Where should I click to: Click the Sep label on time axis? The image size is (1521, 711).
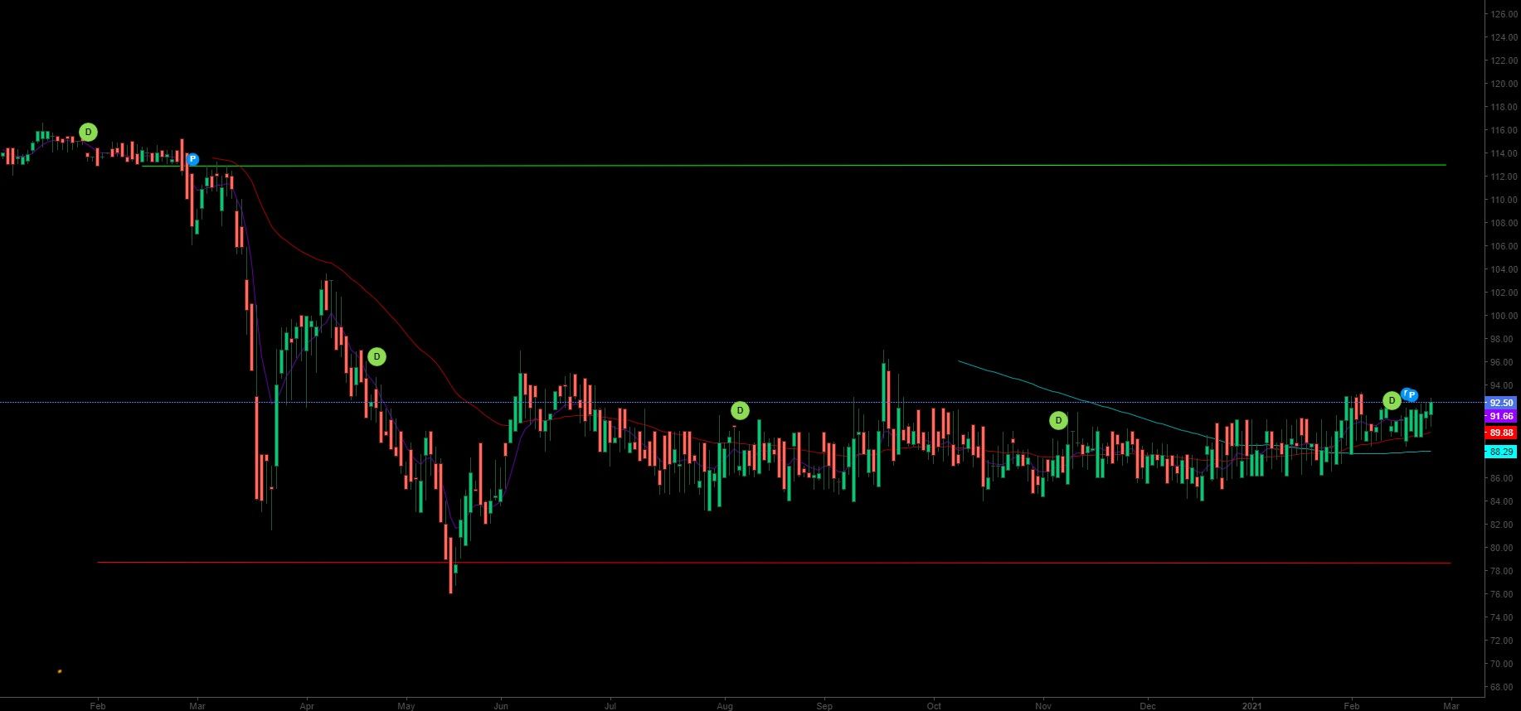pyautogui.click(x=824, y=706)
